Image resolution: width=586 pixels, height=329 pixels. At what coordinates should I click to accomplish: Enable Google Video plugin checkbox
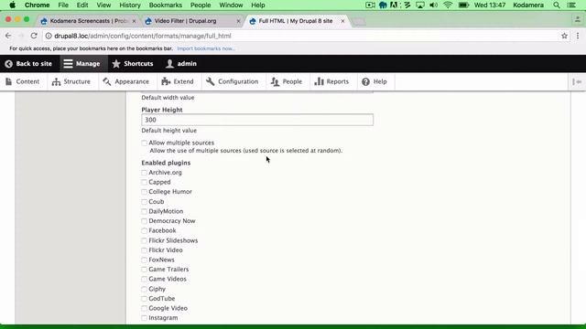tap(145, 309)
